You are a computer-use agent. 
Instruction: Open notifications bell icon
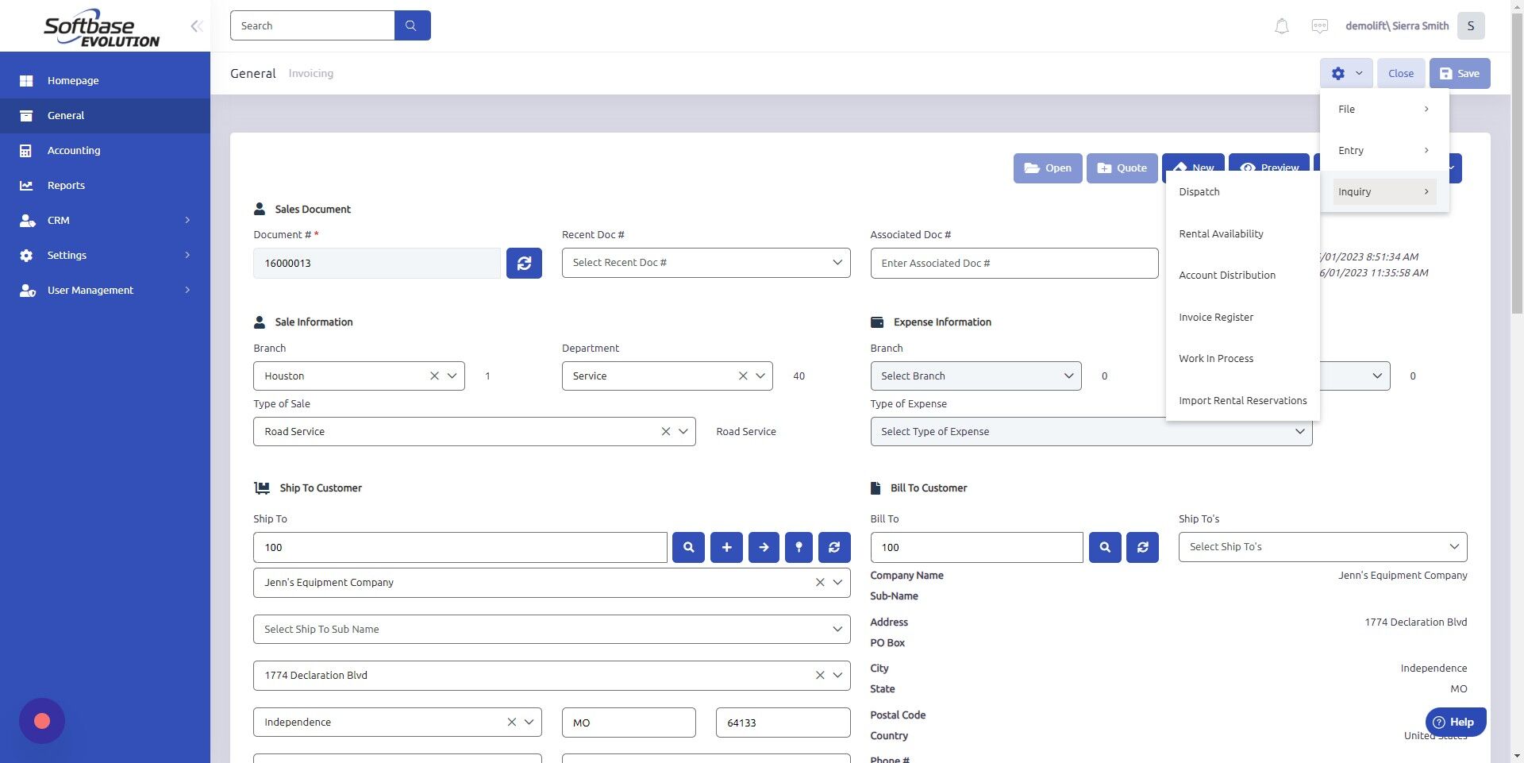click(1281, 26)
